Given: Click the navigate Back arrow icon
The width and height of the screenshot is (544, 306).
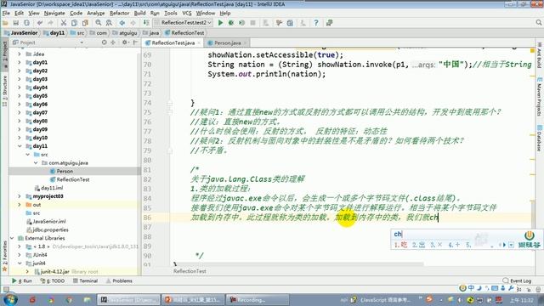Looking at the screenshot, I should pyautogui.click(x=122, y=23).
